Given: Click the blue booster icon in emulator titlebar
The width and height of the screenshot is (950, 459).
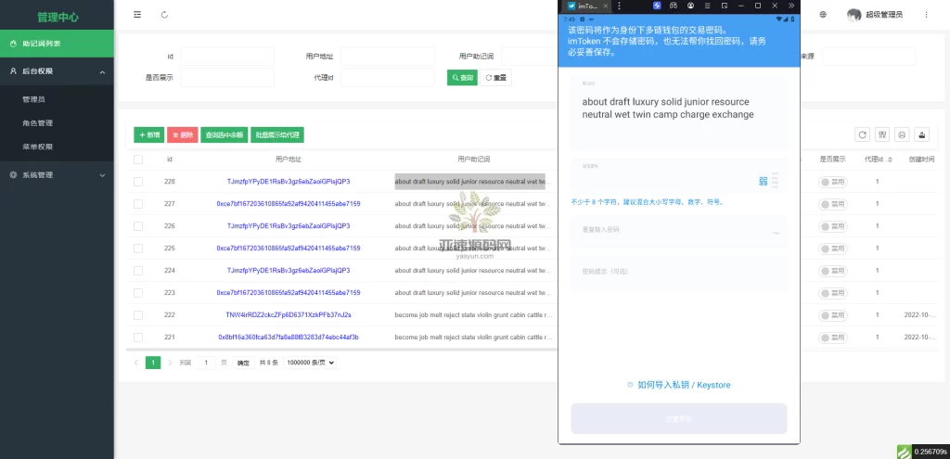Looking at the screenshot, I should coord(657,6).
